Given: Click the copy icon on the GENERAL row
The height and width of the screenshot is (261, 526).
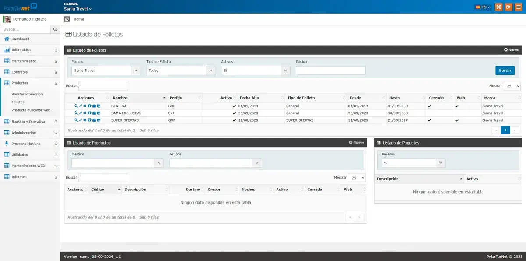Looking at the screenshot, I should pos(99,106).
